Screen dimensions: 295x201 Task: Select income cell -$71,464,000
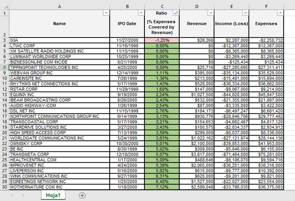[232, 155]
